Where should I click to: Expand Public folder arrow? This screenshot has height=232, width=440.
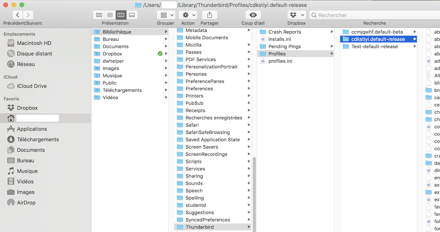point(166,83)
